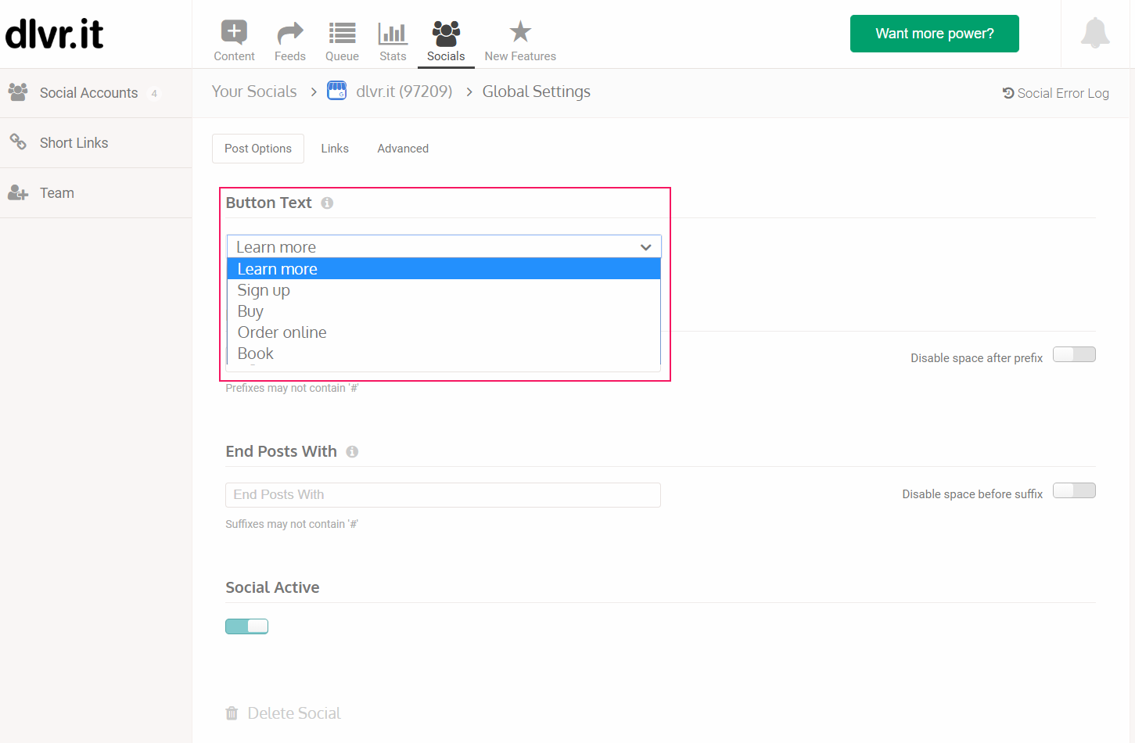Click the Button Text info icon
Screen dimensions: 1135x743
click(327, 203)
